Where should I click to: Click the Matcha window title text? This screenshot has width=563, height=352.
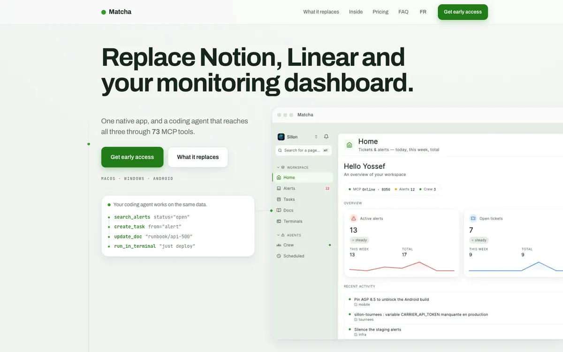coord(305,115)
